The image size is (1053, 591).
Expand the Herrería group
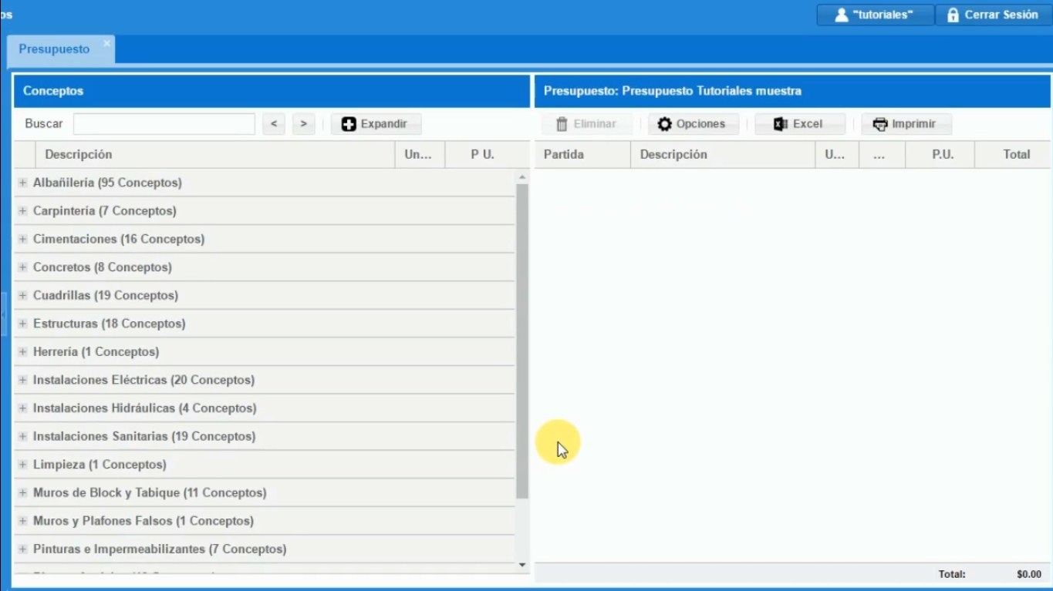(x=22, y=352)
